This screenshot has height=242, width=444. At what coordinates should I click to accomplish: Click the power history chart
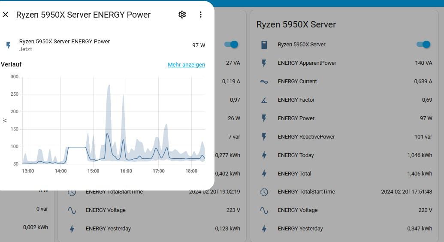point(113,120)
